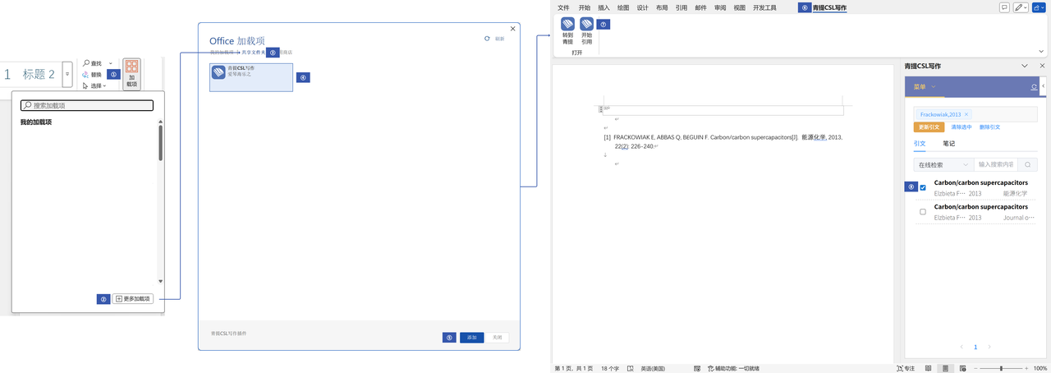
Task: Click the zoom slider in status bar
Action: pos(1002,368)
